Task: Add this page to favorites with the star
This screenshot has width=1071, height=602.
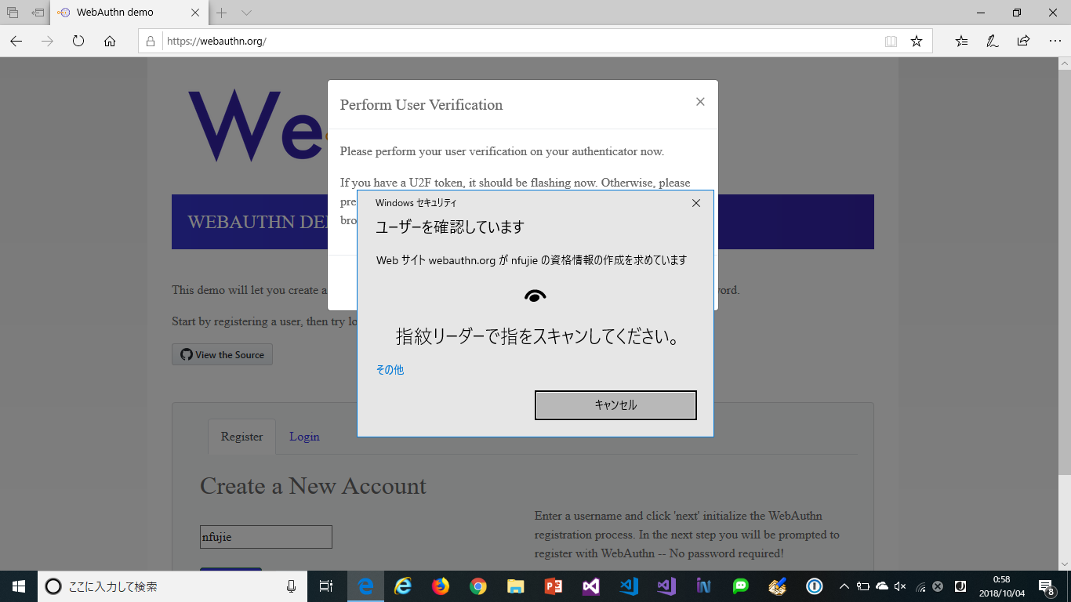Action: (917, 41)
